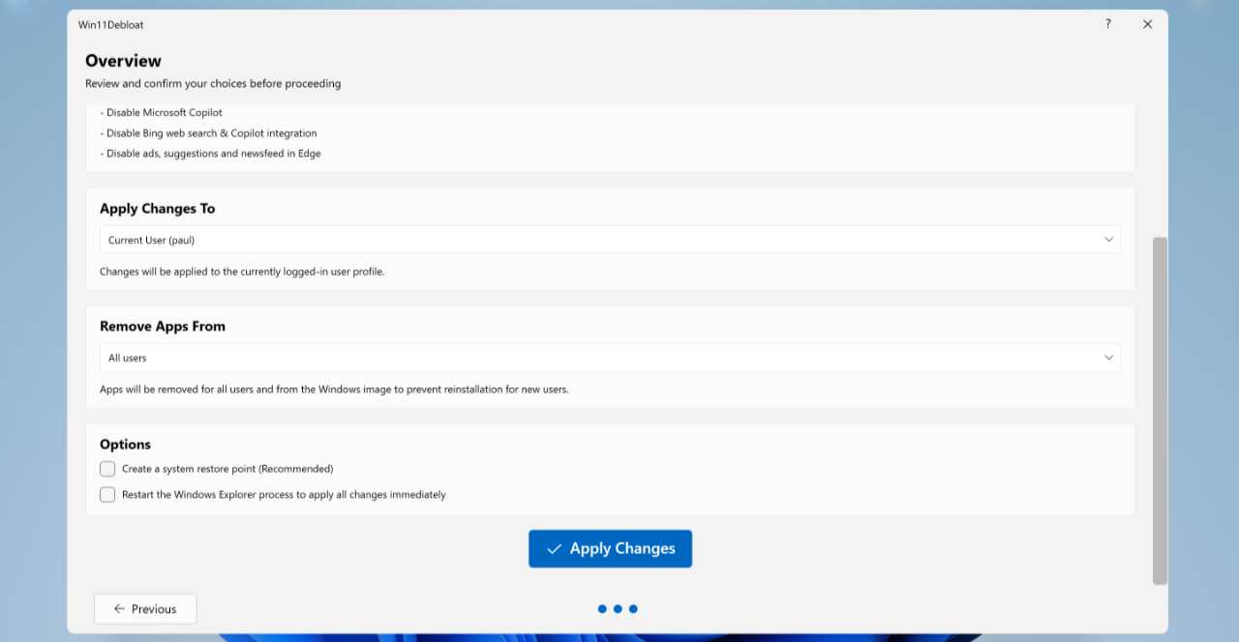Screen dimensions: 1239x642
Task: Tick the restart Windows Explorer process checkbox
Action: coord(107,494)
